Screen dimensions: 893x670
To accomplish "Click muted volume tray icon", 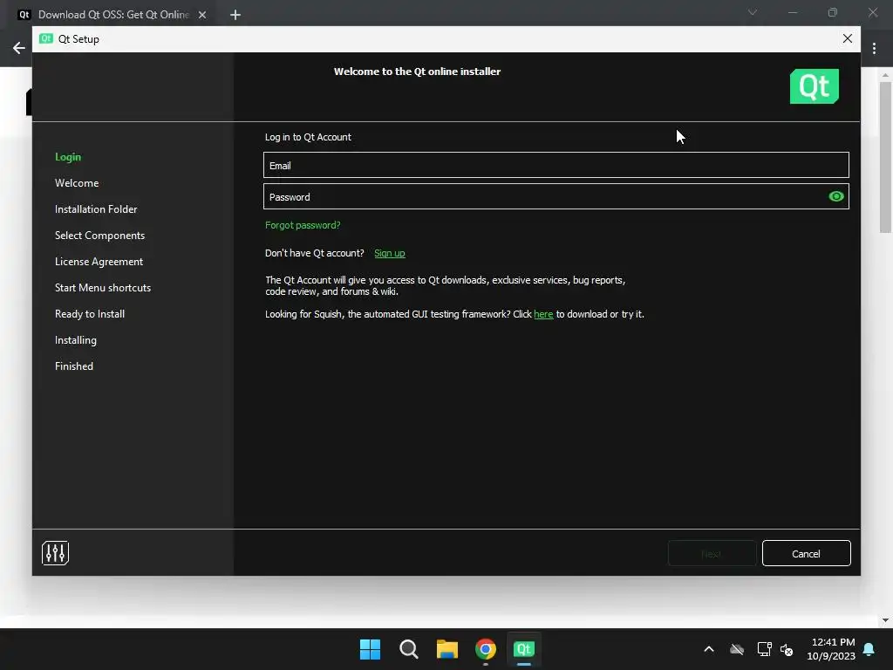I will [x=787, y=649].
